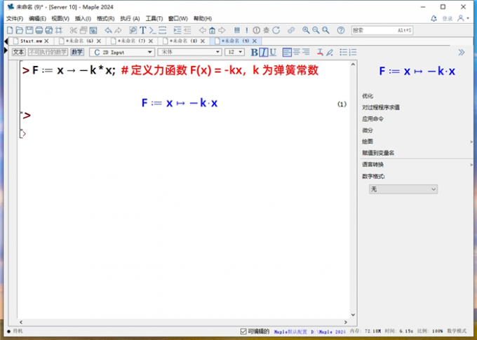This screenshot has height=340, width=477.
Task: Paste using the clipboard icon
Action: pos(93,30)
